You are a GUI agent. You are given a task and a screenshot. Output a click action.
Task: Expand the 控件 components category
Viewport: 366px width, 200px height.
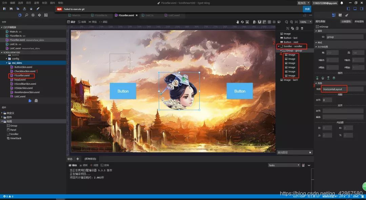(2, 117)
